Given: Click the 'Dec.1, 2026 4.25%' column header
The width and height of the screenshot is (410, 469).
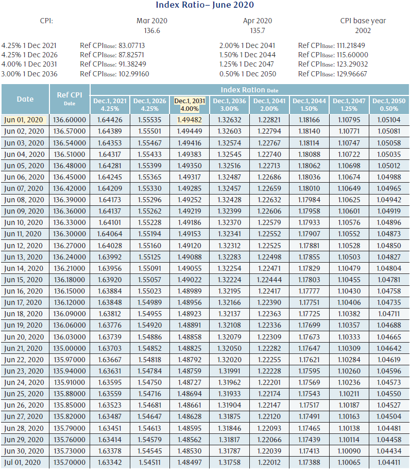Looking at the screenshot, I should (x=149, y=105).
